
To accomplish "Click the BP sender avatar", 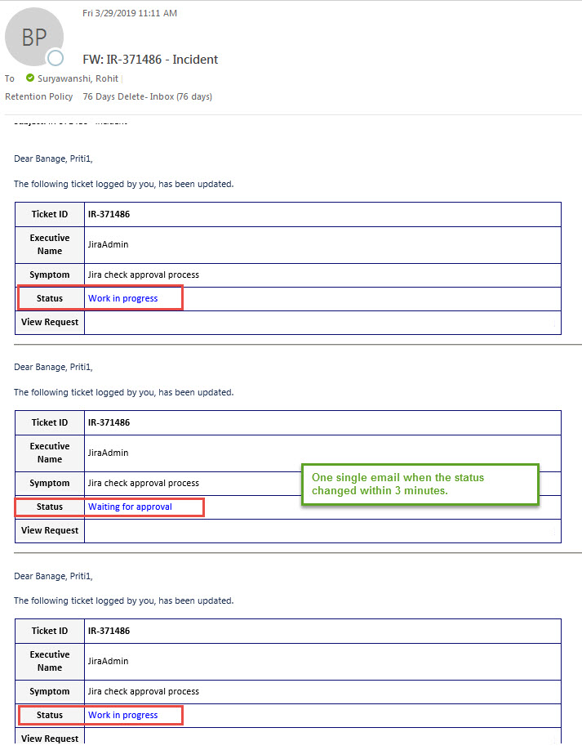I will tap(34, 38).
